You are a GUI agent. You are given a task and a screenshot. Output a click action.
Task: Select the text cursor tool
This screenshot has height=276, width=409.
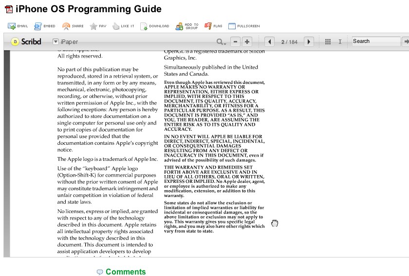(340, 41)
